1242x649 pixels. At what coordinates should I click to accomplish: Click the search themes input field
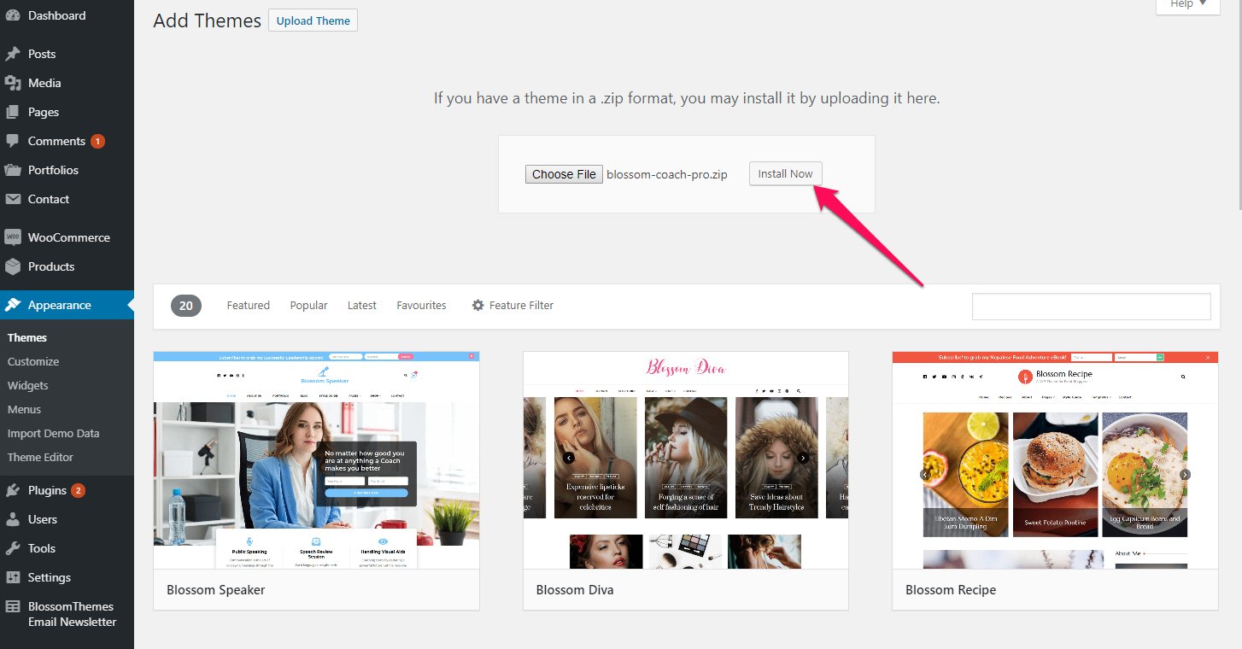pos(1091,307)
